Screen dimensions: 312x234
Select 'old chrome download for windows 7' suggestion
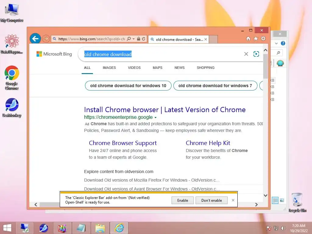tap(215, 86)
